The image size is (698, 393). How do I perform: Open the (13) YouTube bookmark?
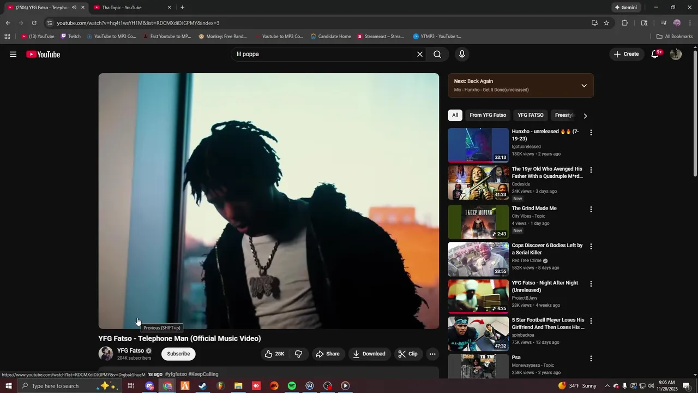[38, 37]
